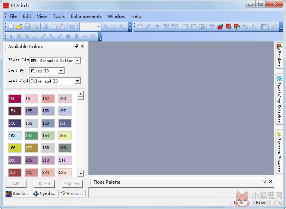Switch to the Floss tab at bottom
The image size is (286, 209).
[x=72, y=193]
